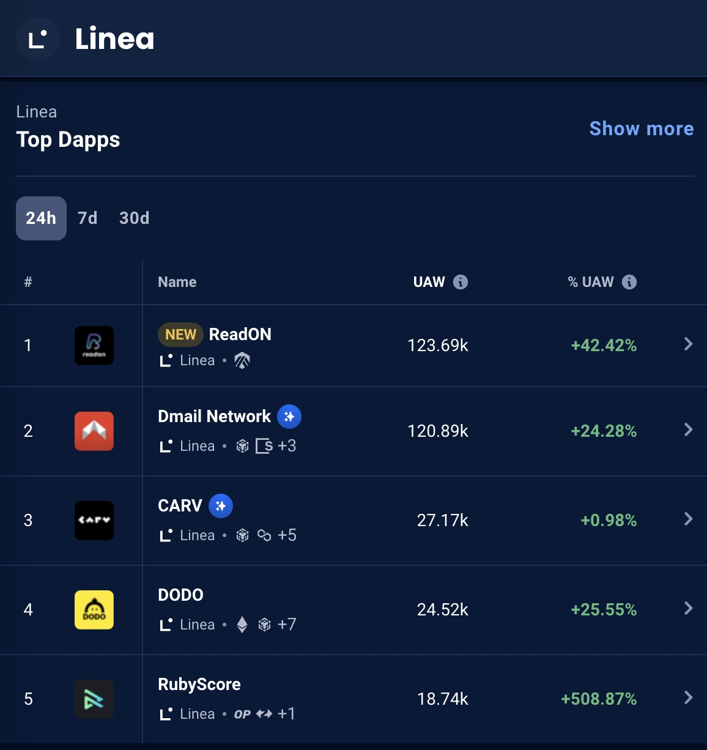Show the +7 more chains for DODO
The height and width of the screenshot is (750, 707).
coord(287,625)
